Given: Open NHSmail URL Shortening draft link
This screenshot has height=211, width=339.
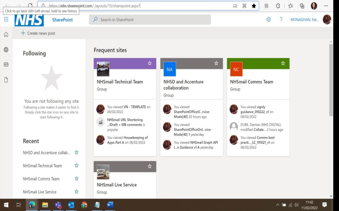Looking at the screenshot, I should [126, 122].
